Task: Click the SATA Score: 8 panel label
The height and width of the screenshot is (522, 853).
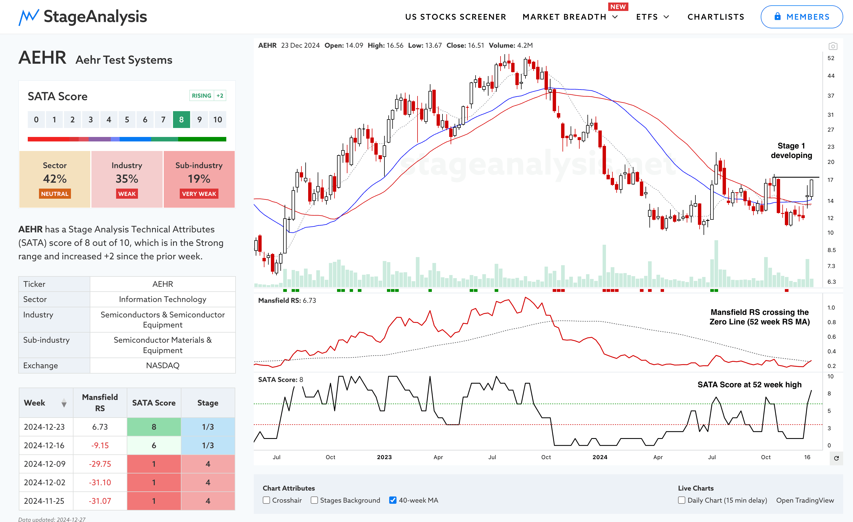Action: [280, 379]
